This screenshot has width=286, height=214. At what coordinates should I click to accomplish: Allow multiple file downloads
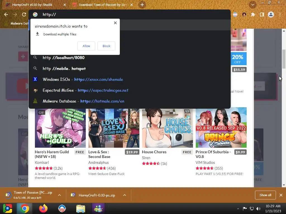point(86,46)
